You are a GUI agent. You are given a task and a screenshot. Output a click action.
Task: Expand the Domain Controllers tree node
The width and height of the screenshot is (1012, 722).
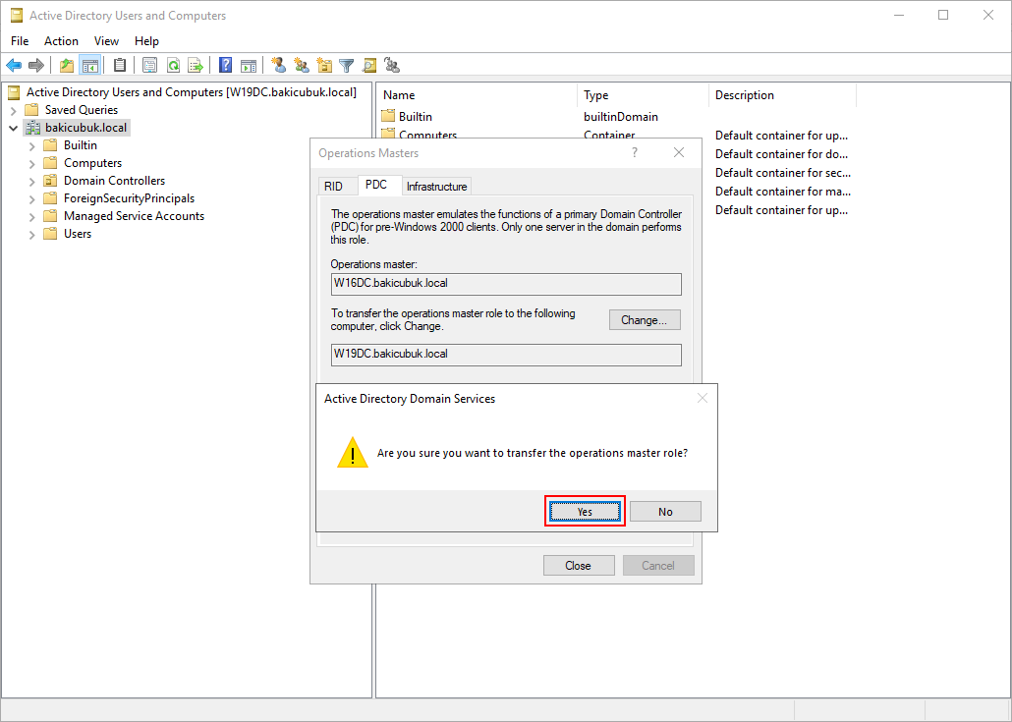(32, 181)
